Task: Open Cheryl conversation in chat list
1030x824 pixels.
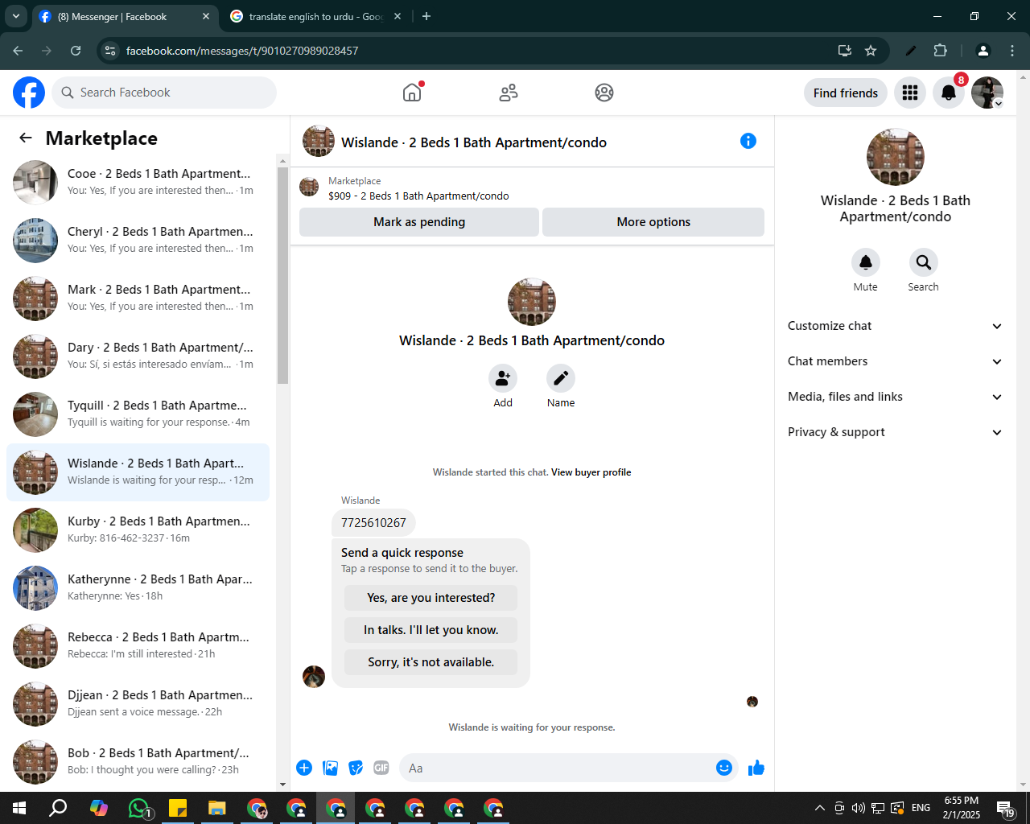Action: [x=138, y=241]
